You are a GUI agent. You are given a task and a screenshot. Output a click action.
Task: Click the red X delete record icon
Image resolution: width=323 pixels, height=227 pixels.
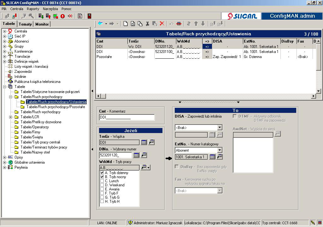click(x=162, y=24)
